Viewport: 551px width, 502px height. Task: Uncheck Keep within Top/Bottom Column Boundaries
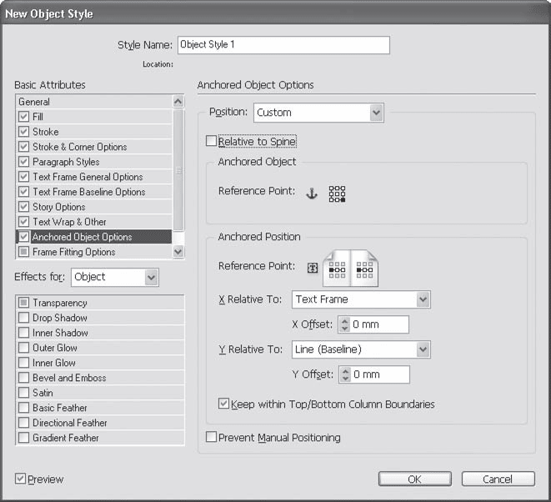point(223,404)
